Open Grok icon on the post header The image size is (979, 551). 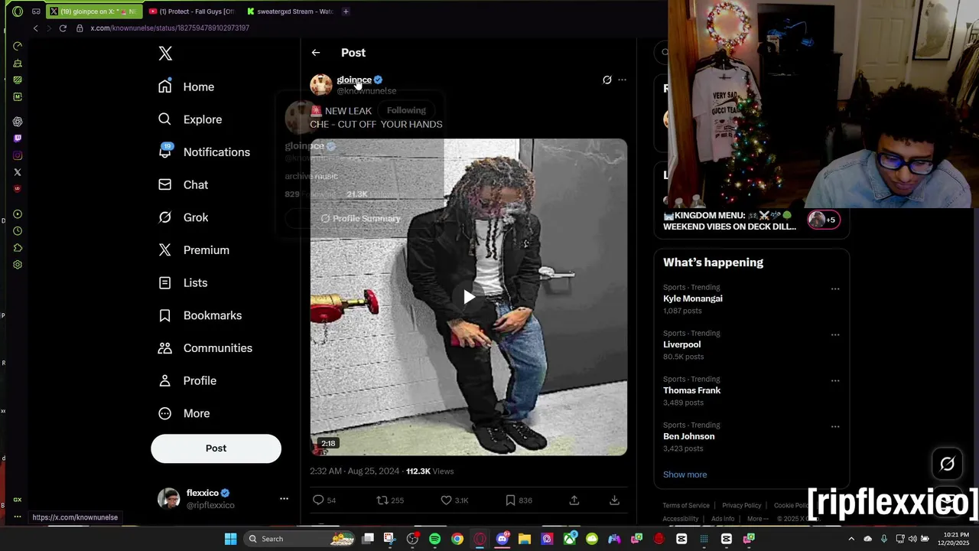coord(607,80)
